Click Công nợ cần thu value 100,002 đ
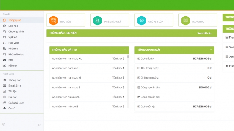 pos(205,87)
